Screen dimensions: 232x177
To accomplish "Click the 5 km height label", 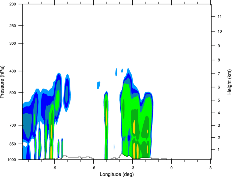I will [x=219, y=100].
